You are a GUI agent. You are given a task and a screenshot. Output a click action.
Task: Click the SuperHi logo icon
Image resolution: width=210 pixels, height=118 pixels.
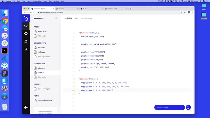coord(26,18)
